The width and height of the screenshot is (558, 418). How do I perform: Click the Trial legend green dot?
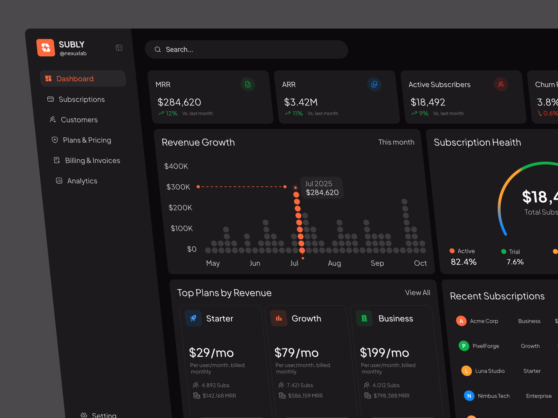point(504,251)
